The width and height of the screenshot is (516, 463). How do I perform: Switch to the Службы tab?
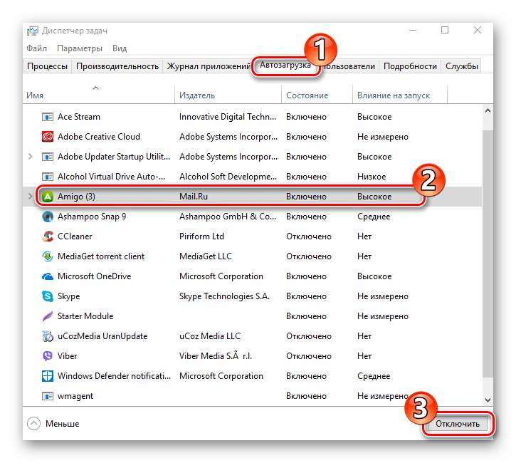click(x=462, y=66)
